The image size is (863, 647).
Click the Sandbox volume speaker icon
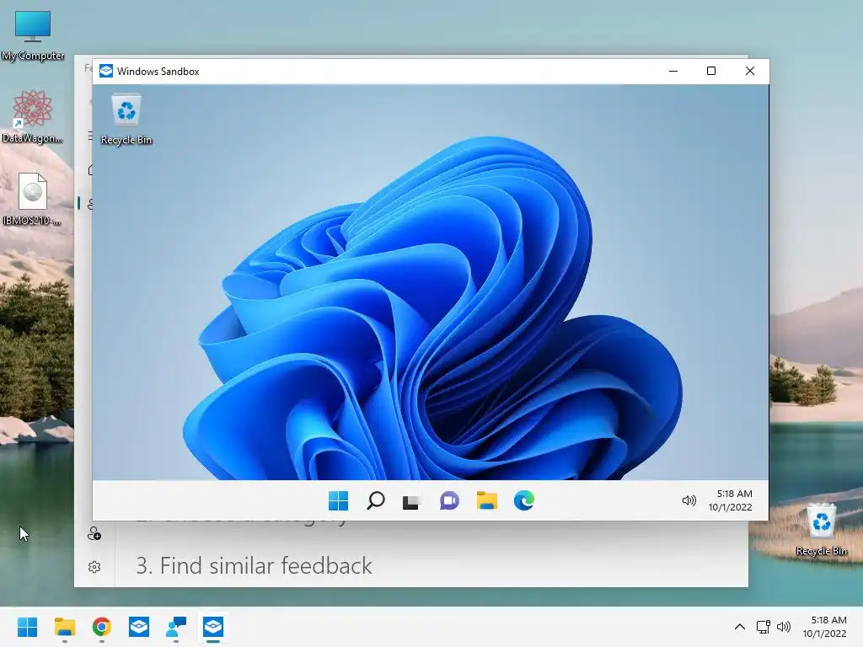tap(689, 500)
